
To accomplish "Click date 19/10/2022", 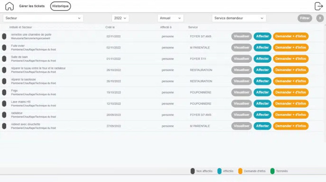I will pos(114,92).
